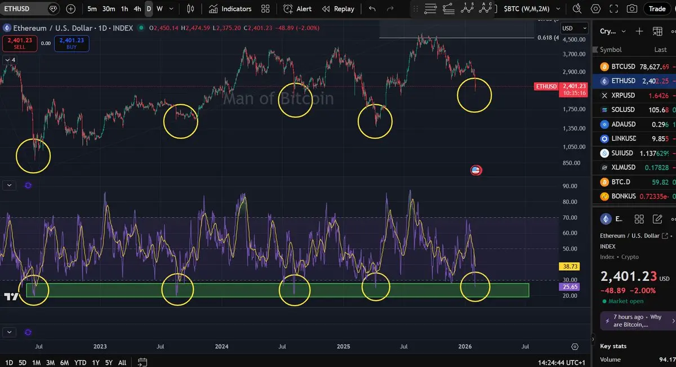Select the Elliott 1-5 wave tool
The width and height of the screenshot is (676, 367).
pos(467,8)
